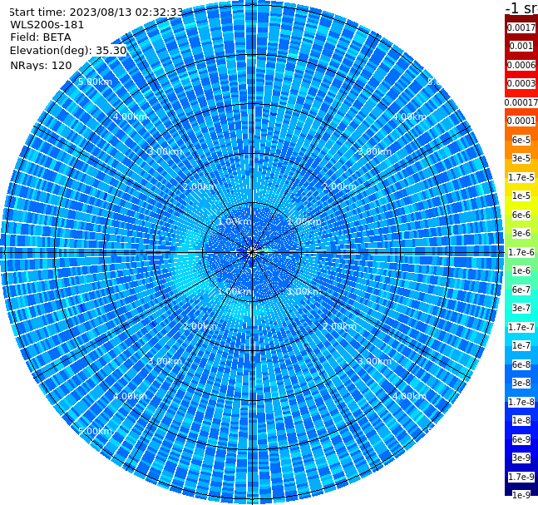Select 4.00km ring label in upper-left quadrant
This screenshot has width=538, height=505.
[130, 116]
